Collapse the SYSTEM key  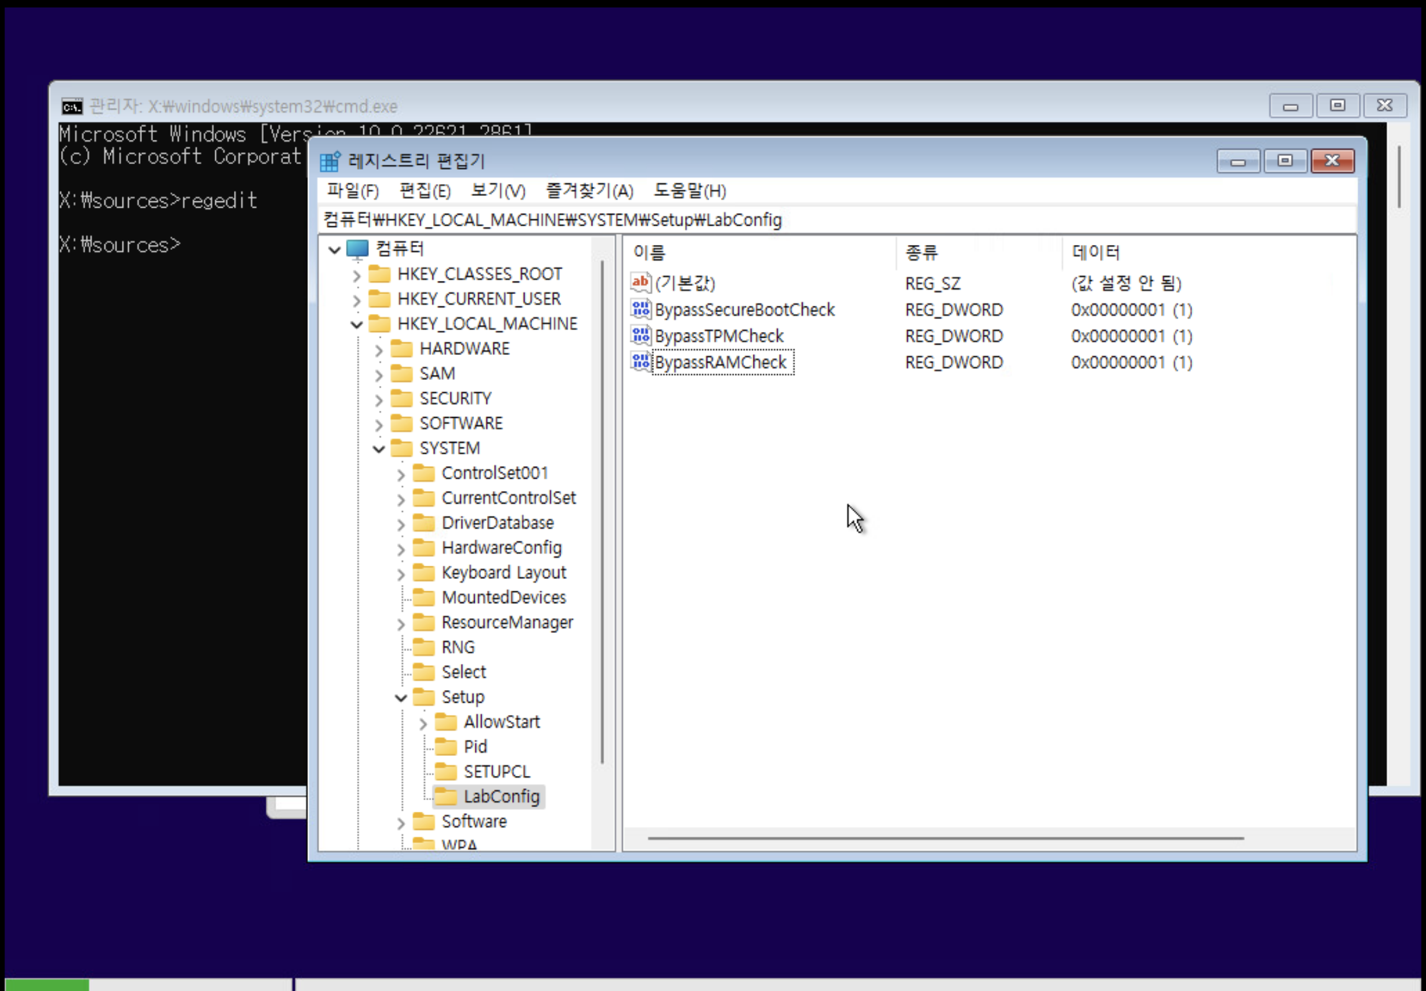pos(379,448)
